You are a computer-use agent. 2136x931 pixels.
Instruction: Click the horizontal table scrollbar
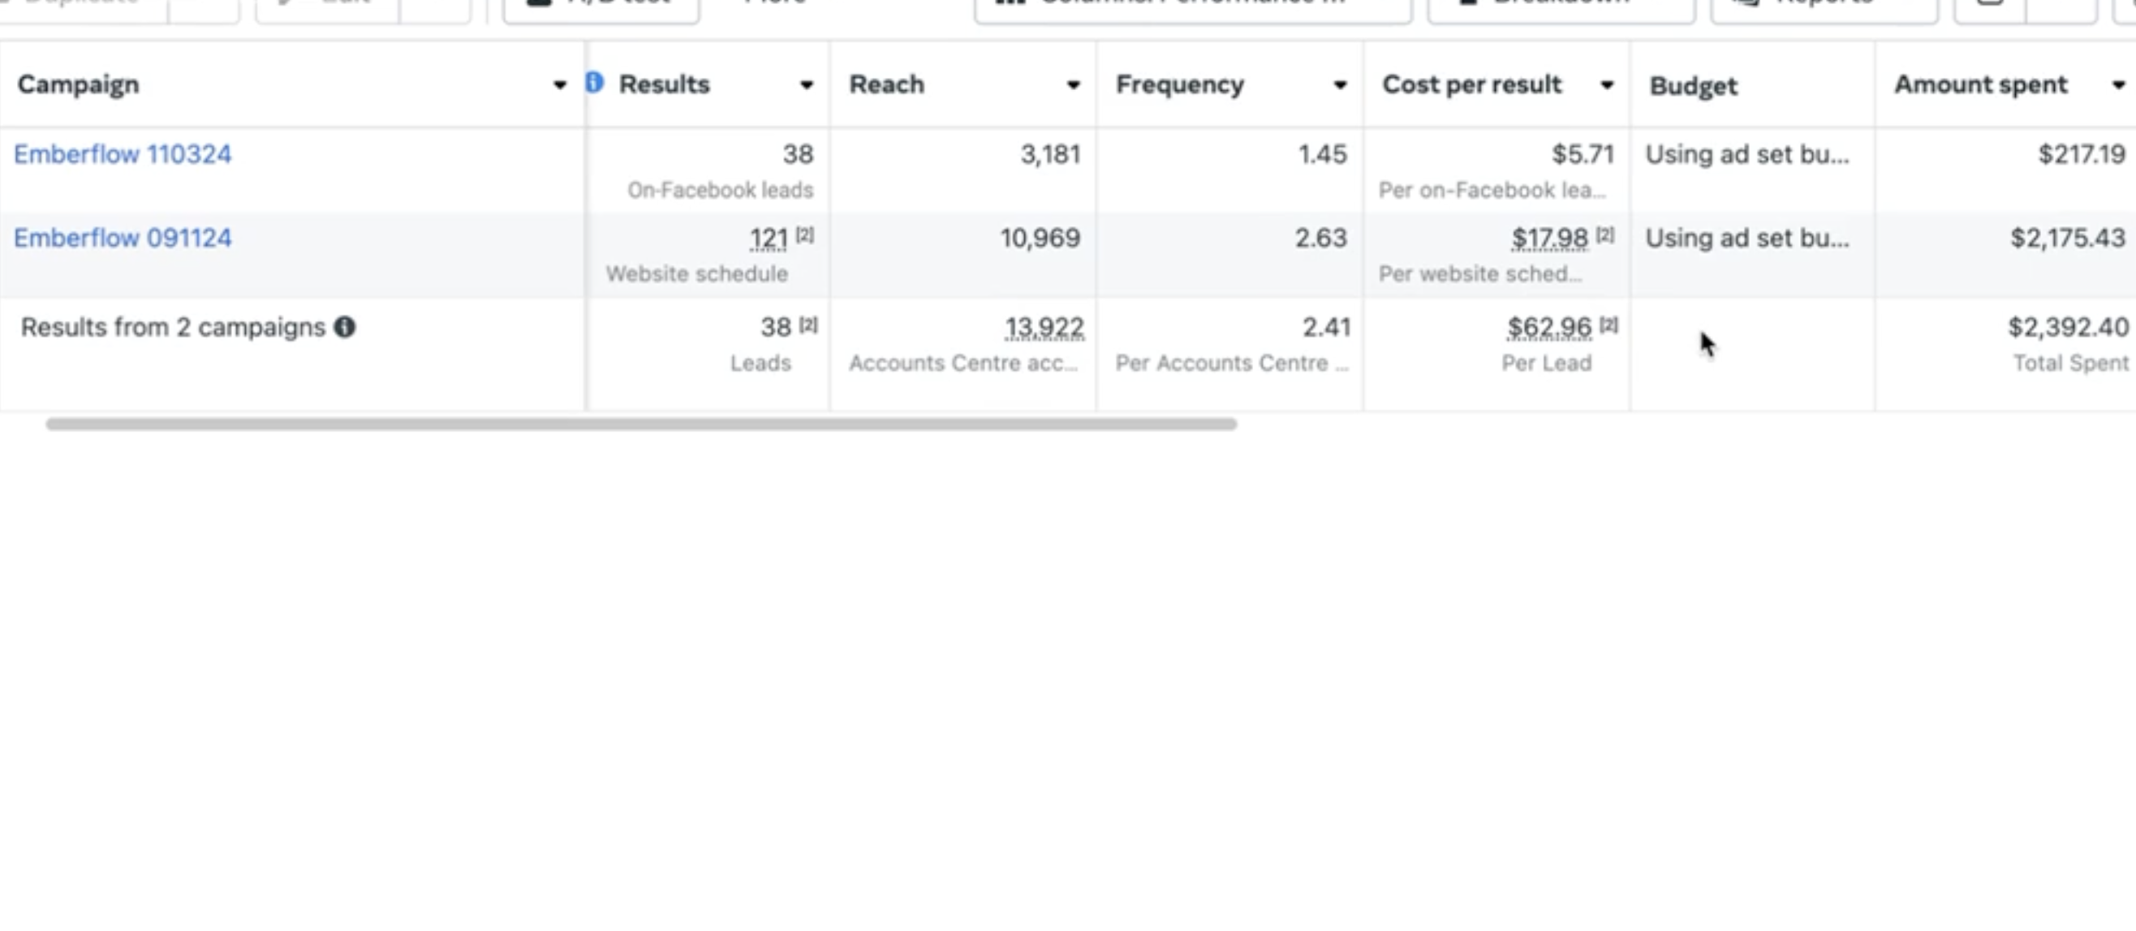click(641, 424)
